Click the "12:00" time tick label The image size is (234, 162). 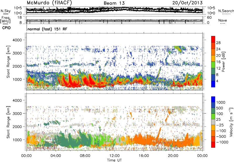[x=114, y=156]
